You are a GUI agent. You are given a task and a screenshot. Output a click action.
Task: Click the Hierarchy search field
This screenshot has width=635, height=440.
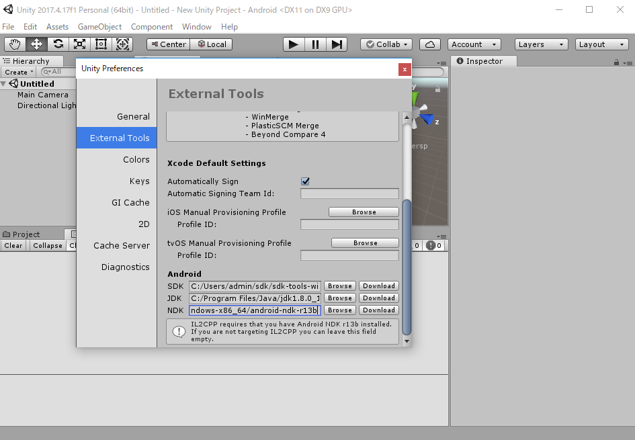coord(58,72)
